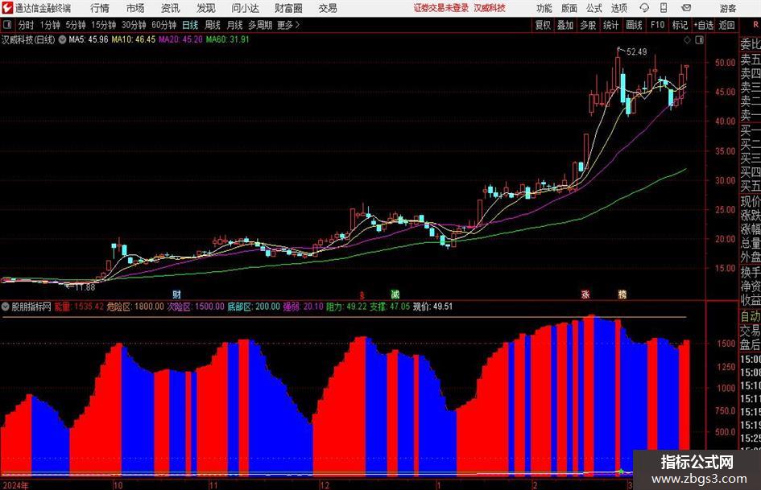Switch to the 分时 period tab
Screen dimensions: 761x490
27,25
